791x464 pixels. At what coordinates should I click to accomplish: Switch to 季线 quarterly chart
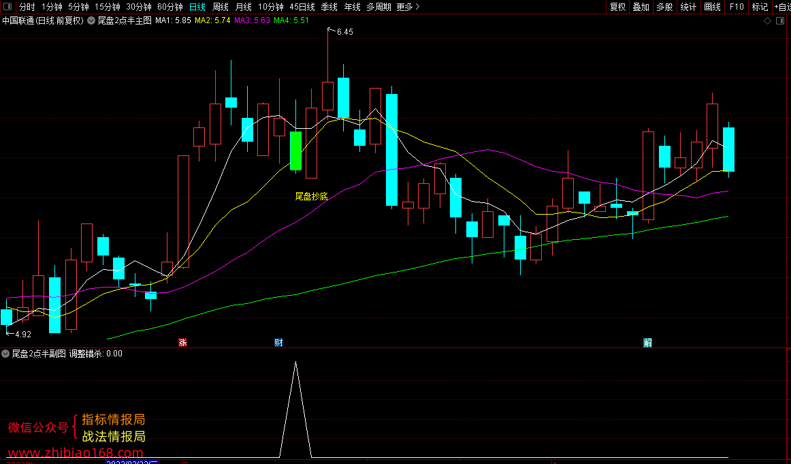(329, 7)
